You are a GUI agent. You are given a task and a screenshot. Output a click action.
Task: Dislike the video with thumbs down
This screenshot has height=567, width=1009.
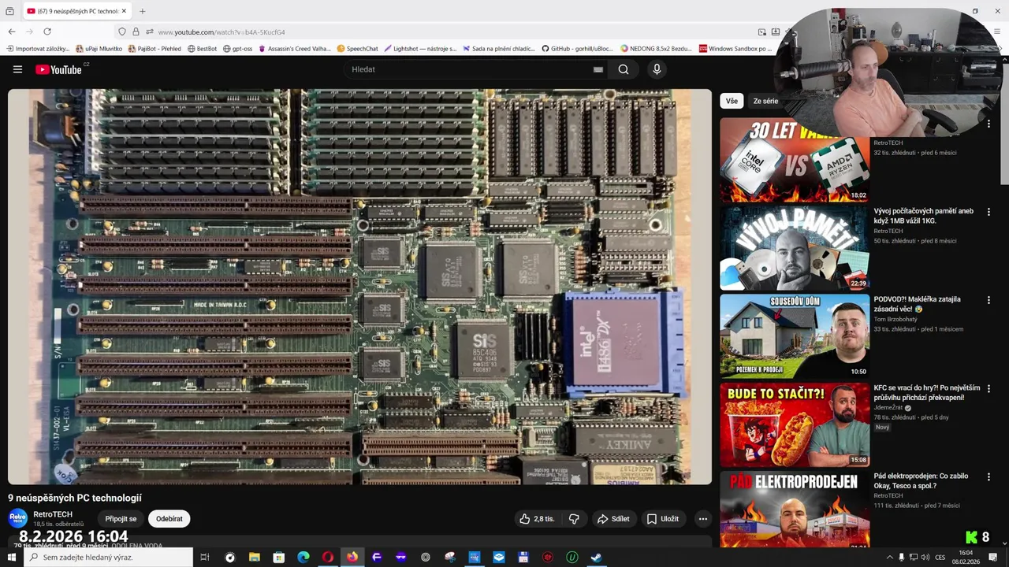point(574,519)
